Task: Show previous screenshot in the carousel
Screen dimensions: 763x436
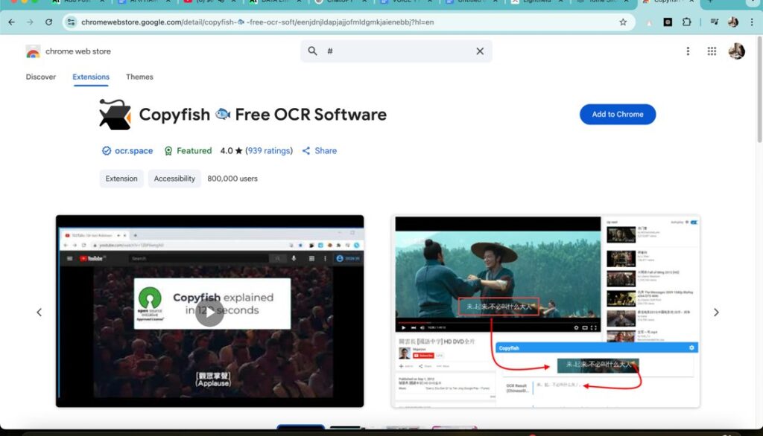Action: [x=39, y=312]
